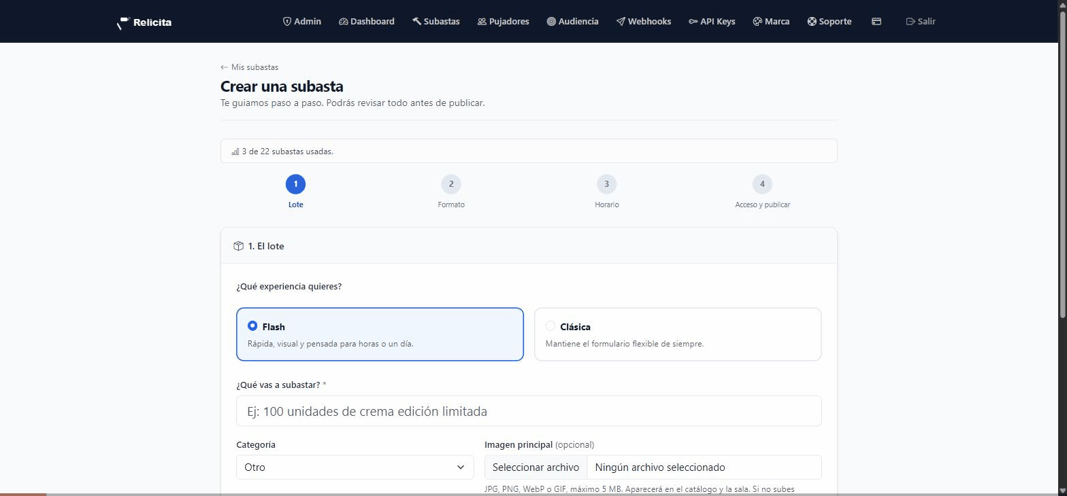Click the Relicita brand name
This screenshot has width=1067, height=496.
click(x=152, y=22)
